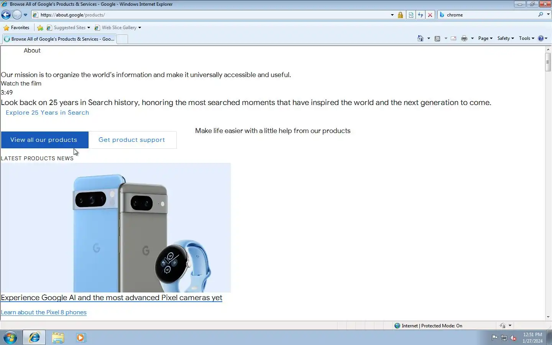
Task: Click the Home icon in command bar
Action: [421, 38]
